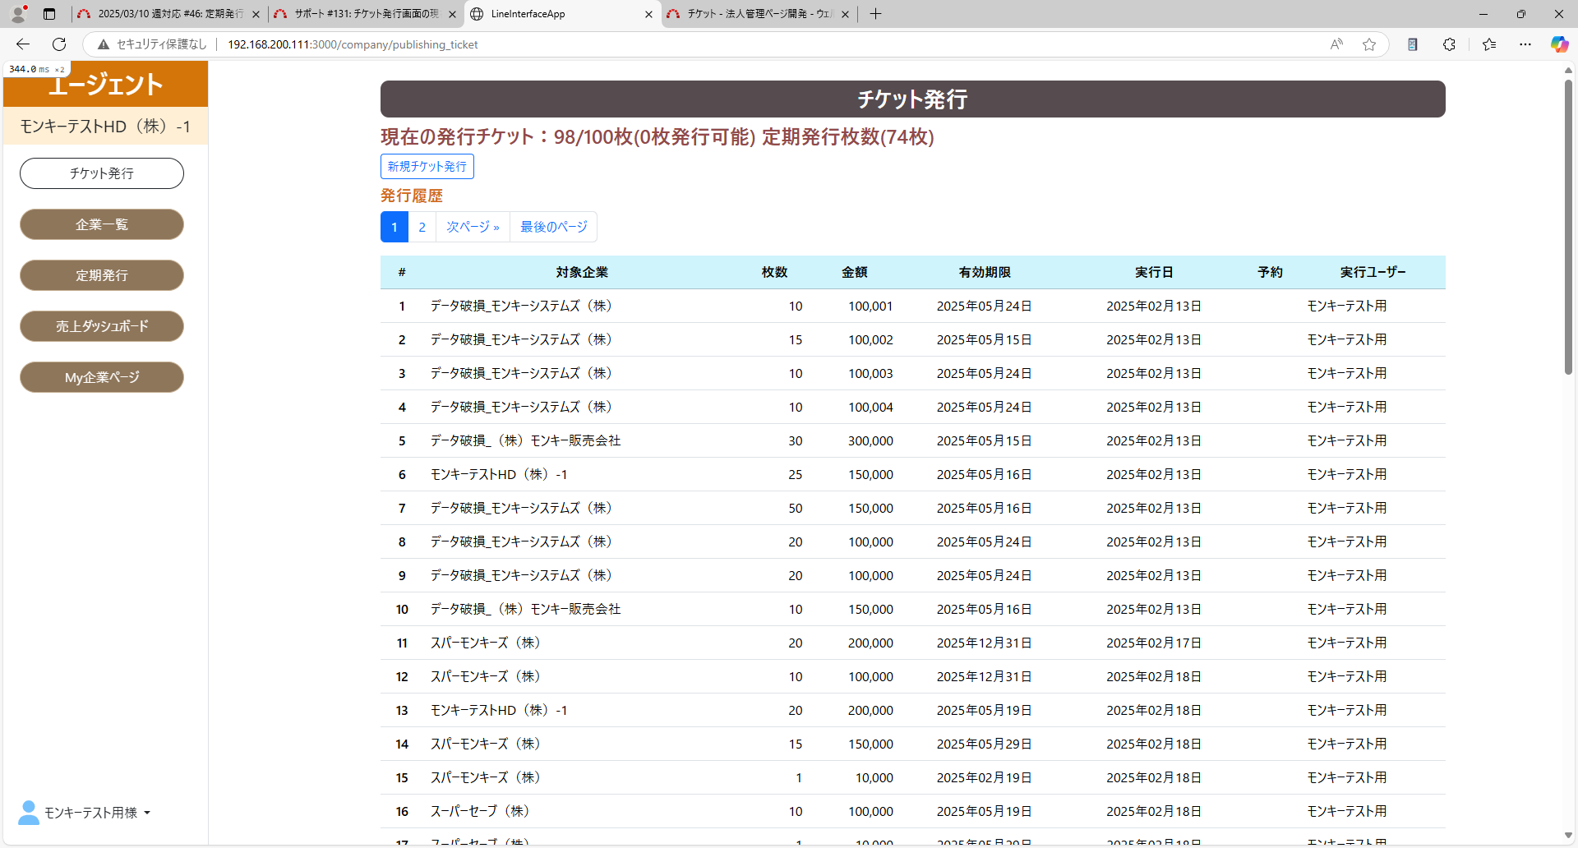
Task: Click the 344.0 ms profiler badge
Action: [x=36, y=69]
